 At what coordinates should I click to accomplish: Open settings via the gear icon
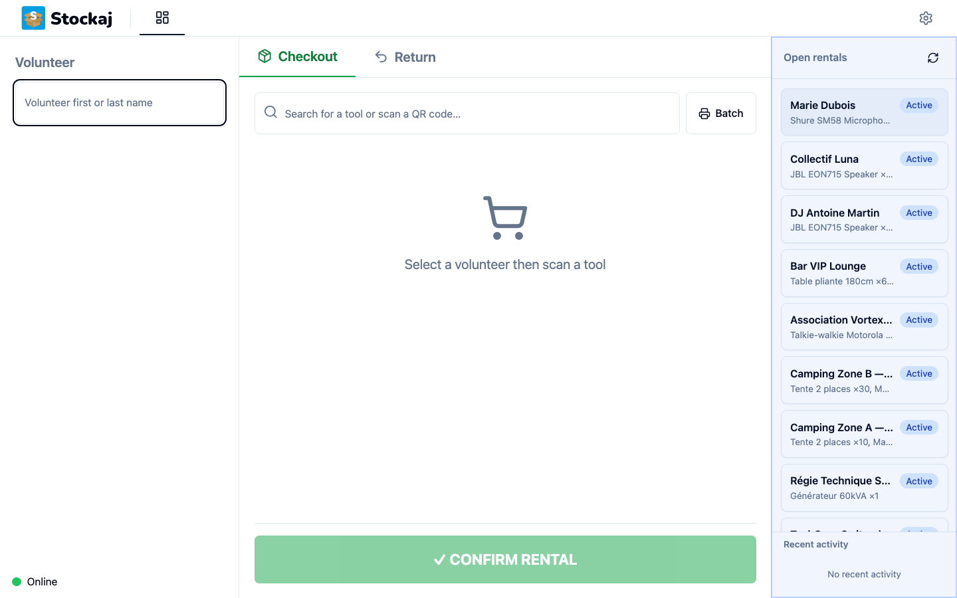pos(926,18)
